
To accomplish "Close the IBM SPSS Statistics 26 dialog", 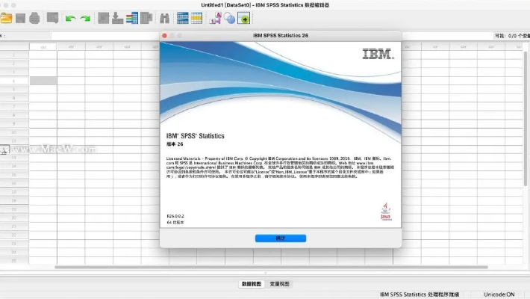I will 166,34.
